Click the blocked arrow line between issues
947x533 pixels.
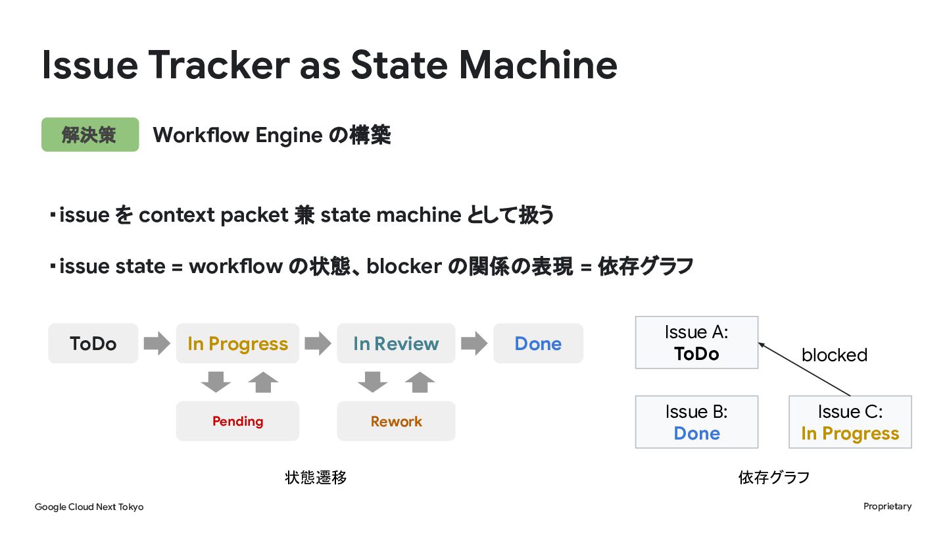click(x=804, y=369)
